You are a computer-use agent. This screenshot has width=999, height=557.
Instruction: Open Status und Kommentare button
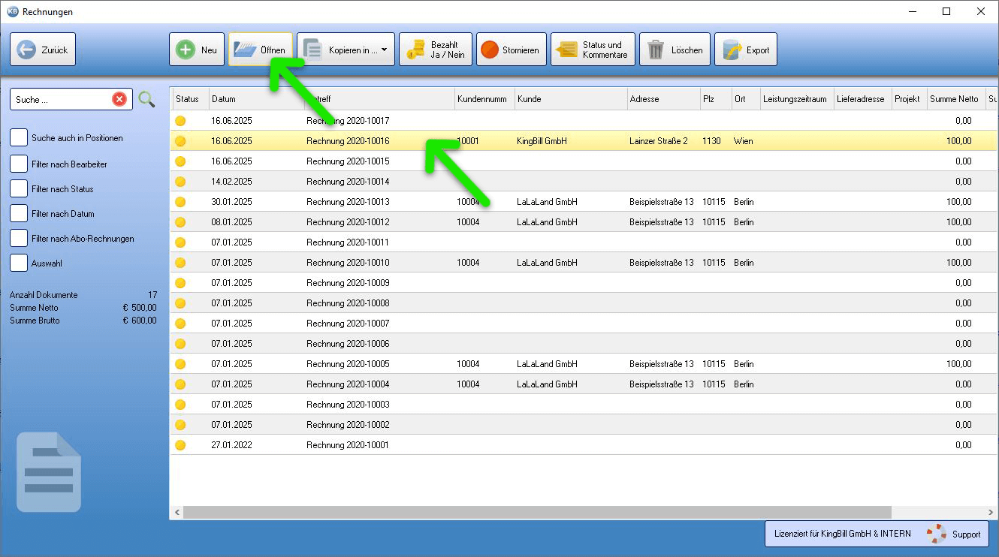[x=593, y=50]
